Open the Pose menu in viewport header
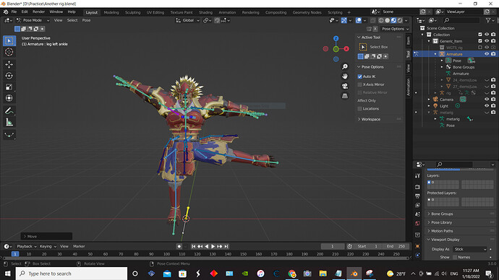 click(x=86, y=20)
